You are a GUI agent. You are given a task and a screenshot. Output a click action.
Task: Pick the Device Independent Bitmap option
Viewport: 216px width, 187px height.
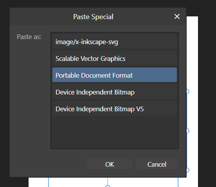pyautogui.click(x=115, y=92)
